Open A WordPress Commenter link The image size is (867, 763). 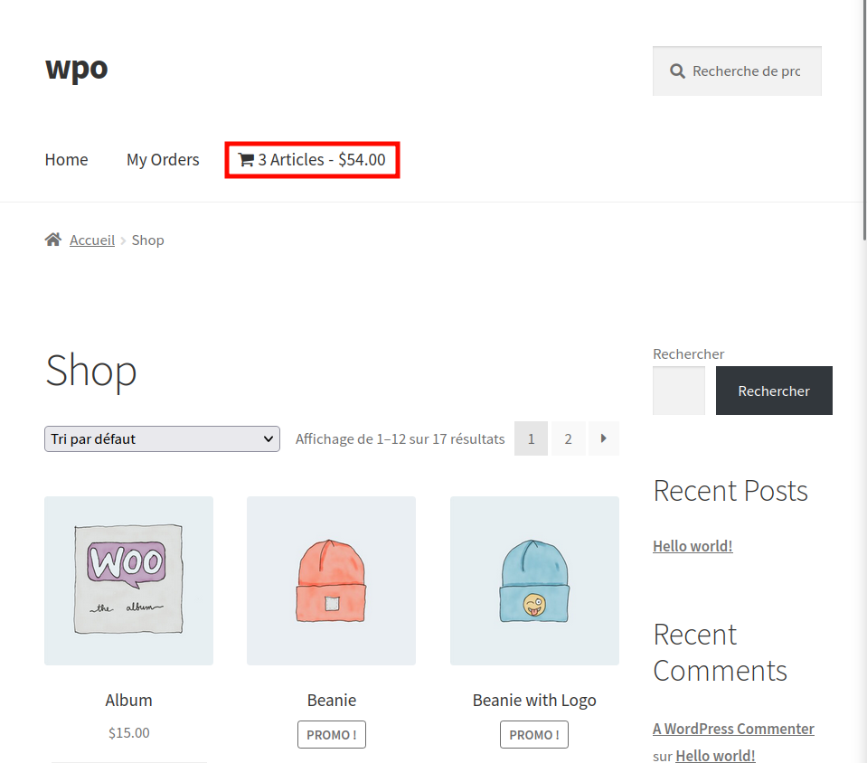[x=733, y=729]
